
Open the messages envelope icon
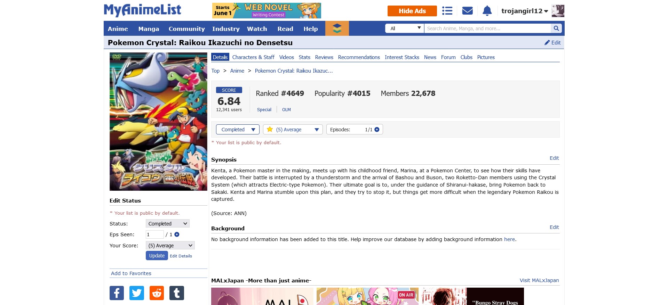coord(467,11)
